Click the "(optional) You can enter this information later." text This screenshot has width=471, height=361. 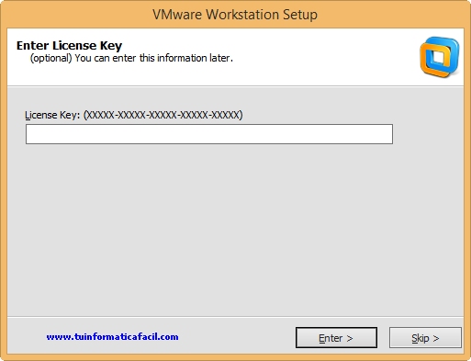(x=131, y=58)
